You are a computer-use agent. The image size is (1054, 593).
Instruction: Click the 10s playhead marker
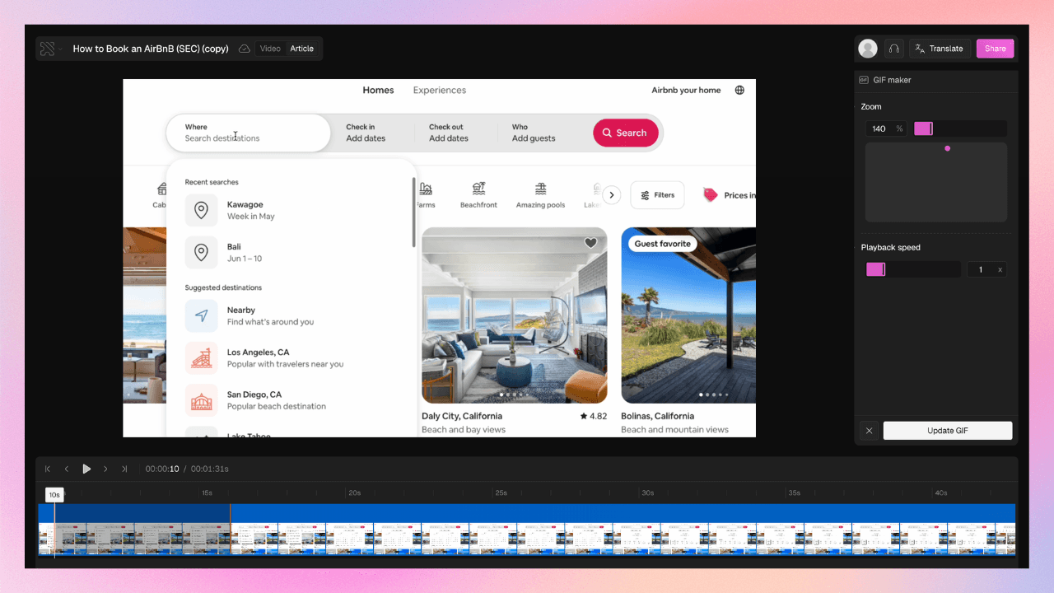pyautogui.click(x=54, y=495)
